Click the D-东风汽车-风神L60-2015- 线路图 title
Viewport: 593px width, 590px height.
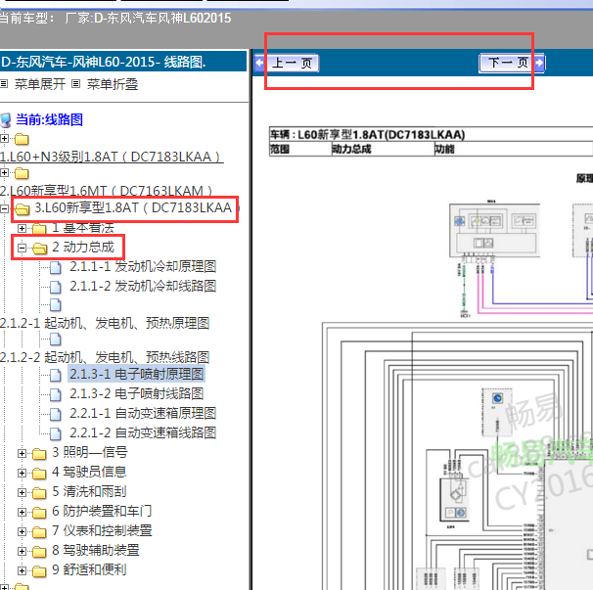(104, 62)
